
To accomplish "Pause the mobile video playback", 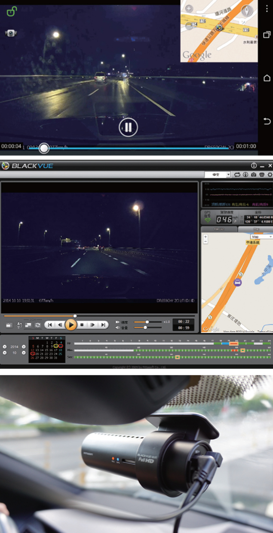I will point(128,127).
